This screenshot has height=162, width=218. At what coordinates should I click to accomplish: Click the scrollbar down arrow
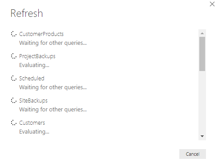202,136
